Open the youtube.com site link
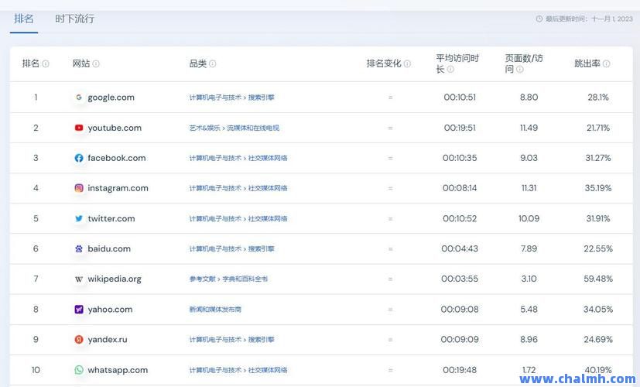The width and height of the screenshot is (640, 387). [x=115, y=128]
